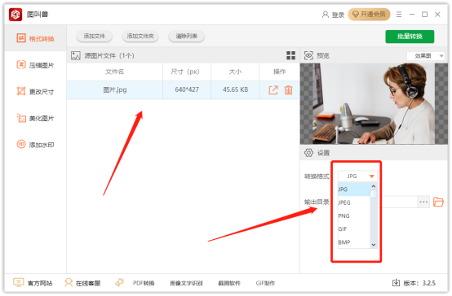Click the 添加文件夹 add folder button
Image resolution: width=452 pixels, height=296 pixels.
(140, 37)
